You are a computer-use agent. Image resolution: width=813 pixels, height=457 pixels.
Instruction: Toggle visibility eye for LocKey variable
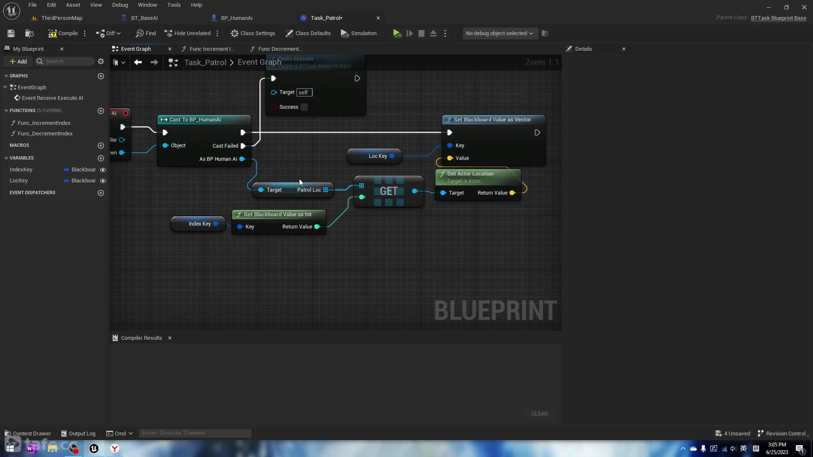click(102, 181)
